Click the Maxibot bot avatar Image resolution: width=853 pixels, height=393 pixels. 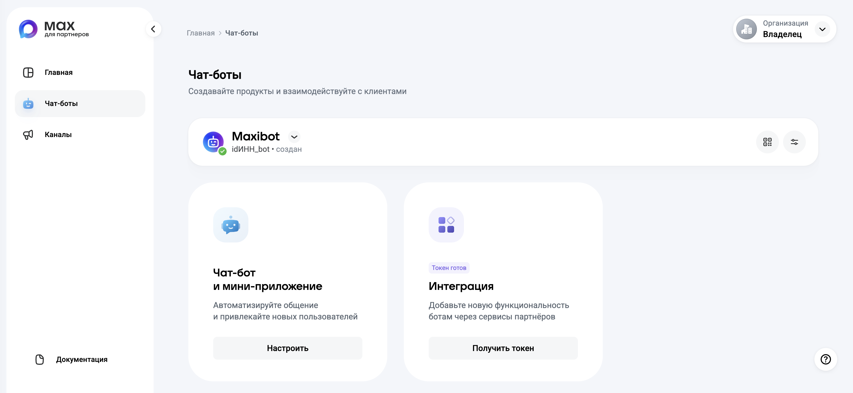213,142
